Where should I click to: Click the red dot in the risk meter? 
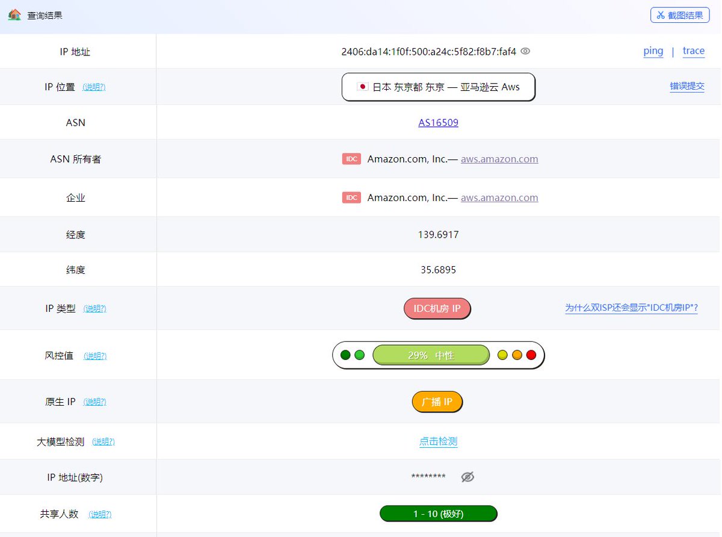pyautogui.click(x=531, y=355)
